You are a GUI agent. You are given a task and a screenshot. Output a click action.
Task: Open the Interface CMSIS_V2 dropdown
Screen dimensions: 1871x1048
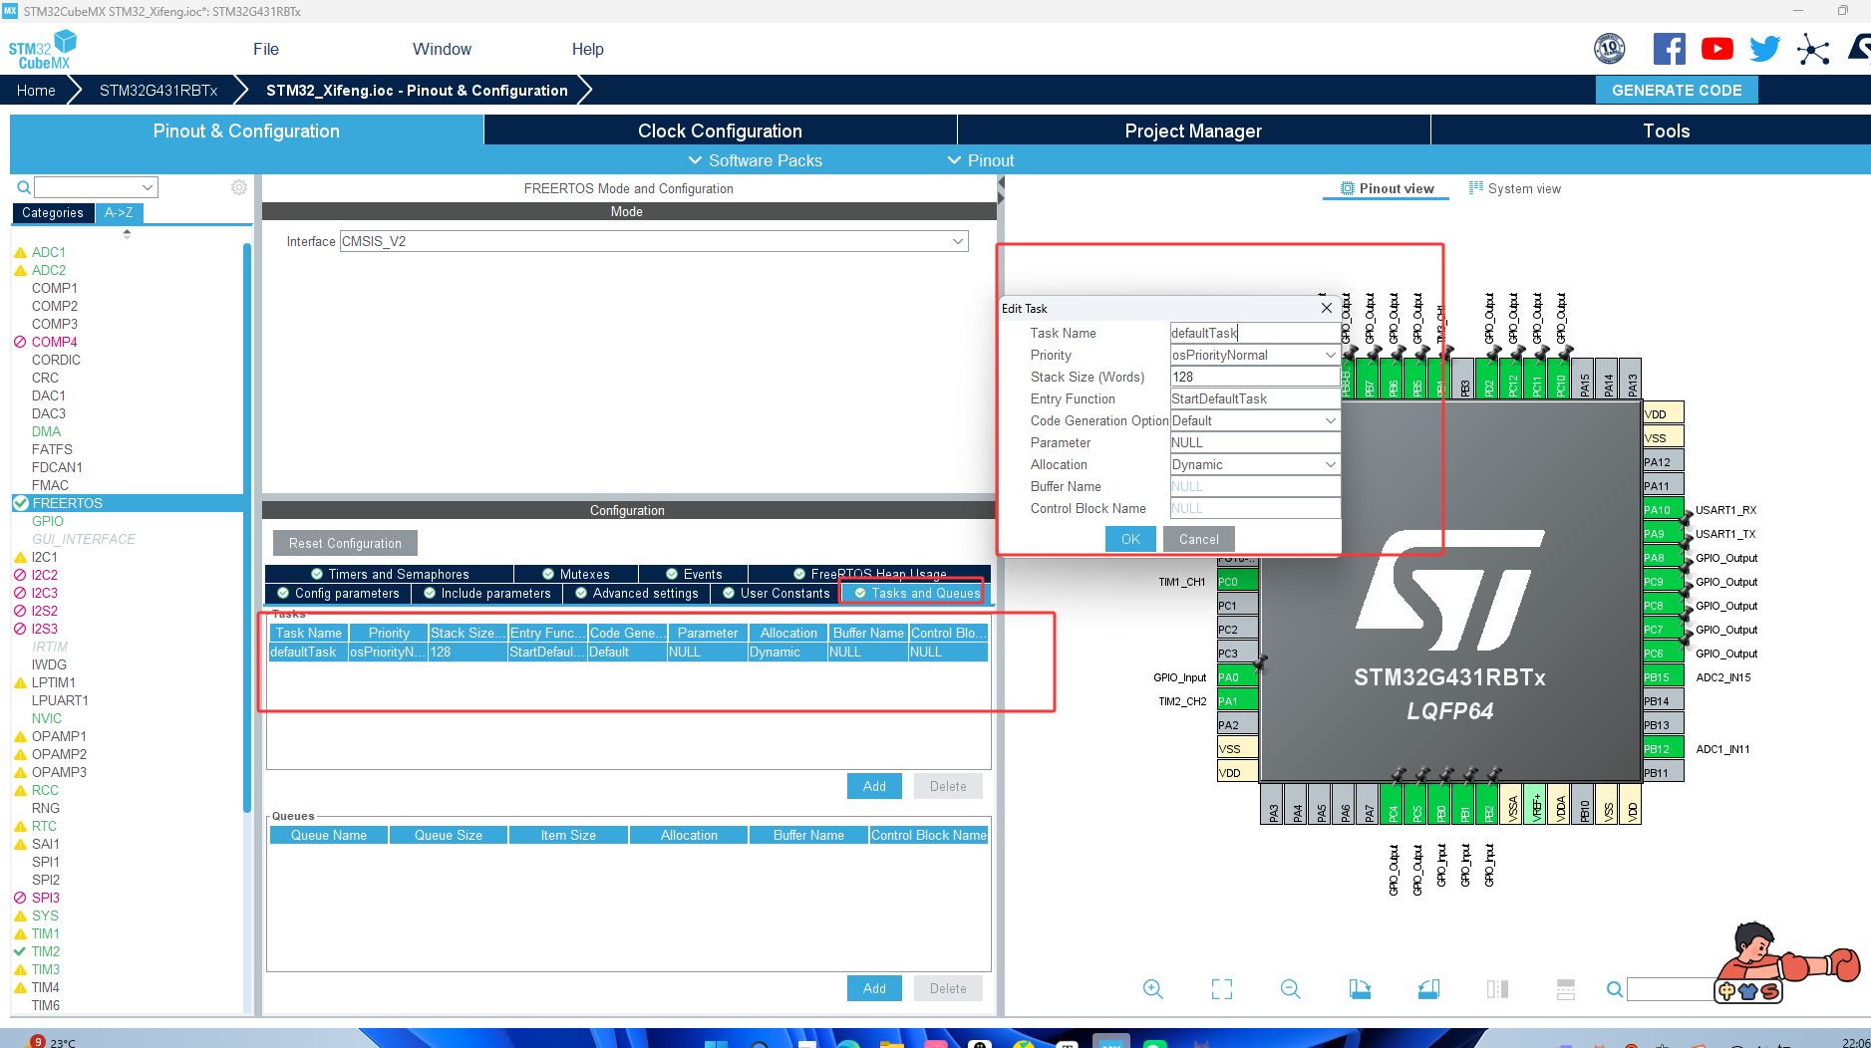(x=958, y=241)
